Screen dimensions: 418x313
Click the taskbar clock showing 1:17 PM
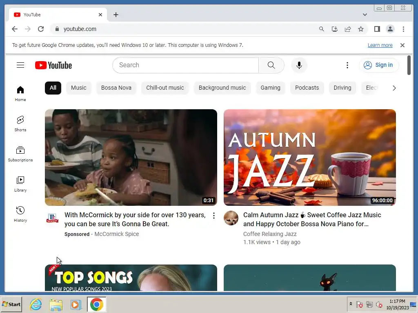(397, 304)
